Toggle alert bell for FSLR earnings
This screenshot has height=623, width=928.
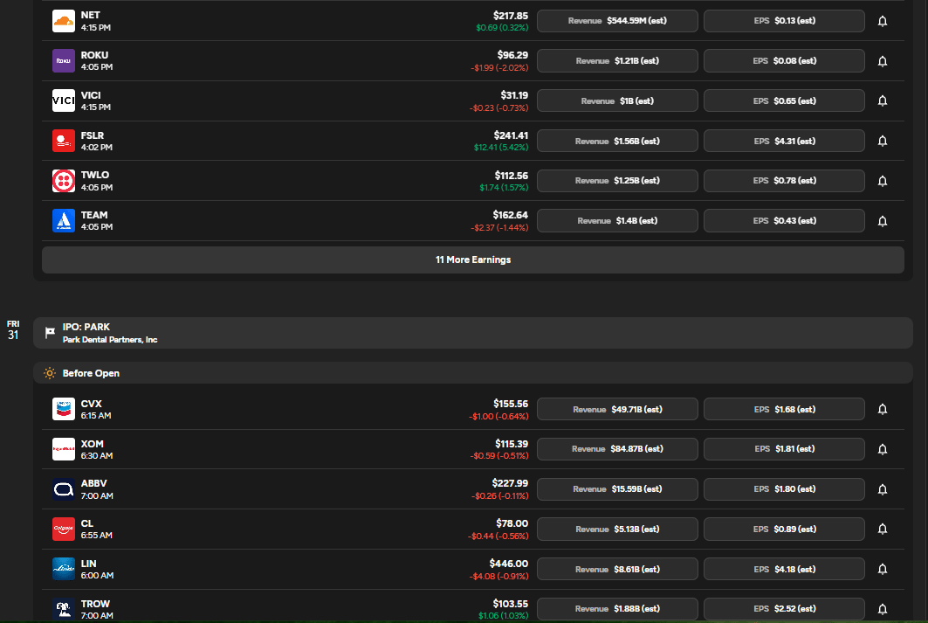point(883,141)
